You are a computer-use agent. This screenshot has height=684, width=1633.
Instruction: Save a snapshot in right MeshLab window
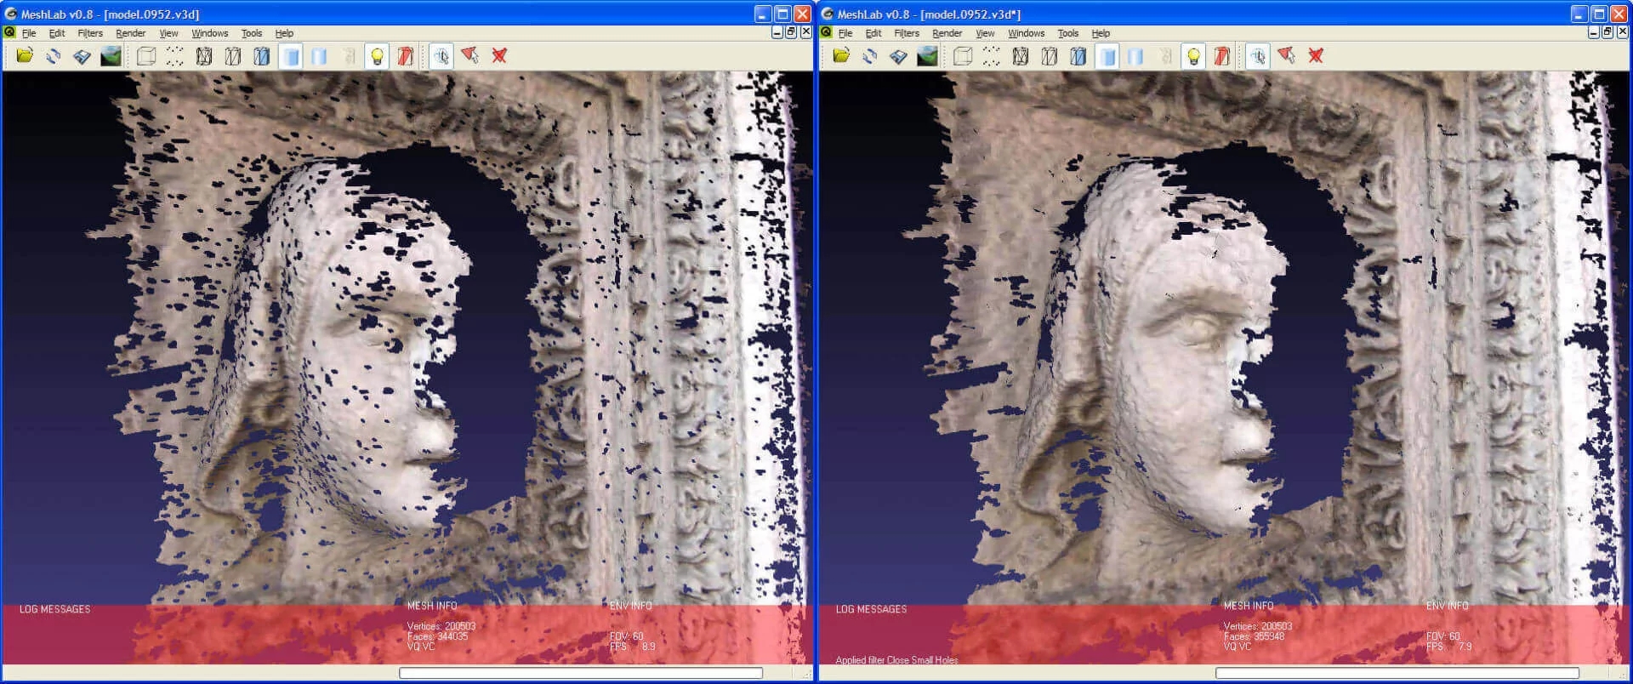[927, 56]
